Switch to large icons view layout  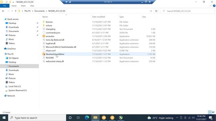coord(213,112)
